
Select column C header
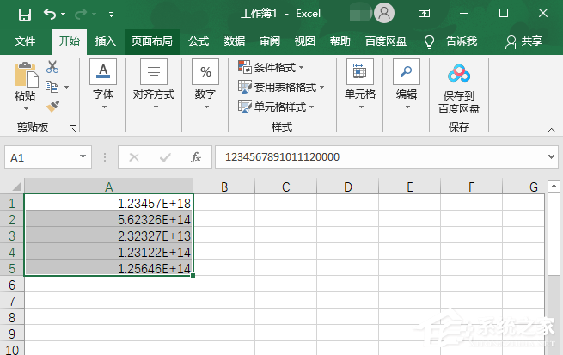click(285, 187)
